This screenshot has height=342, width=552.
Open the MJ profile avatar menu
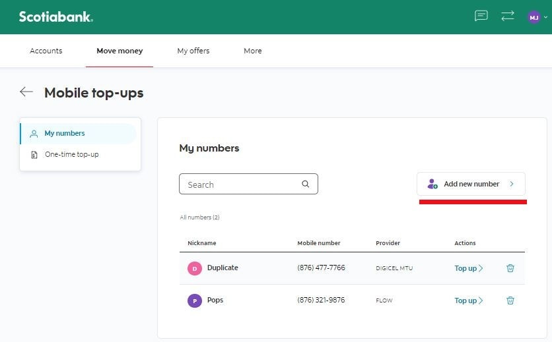(535, 17)
